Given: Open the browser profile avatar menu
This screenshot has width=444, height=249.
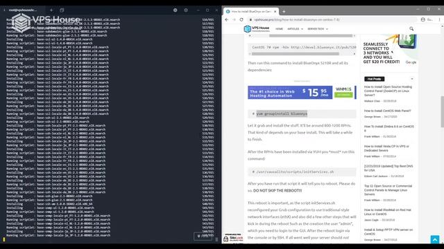Looking at the screenshot, I should [x=423, y=20].
